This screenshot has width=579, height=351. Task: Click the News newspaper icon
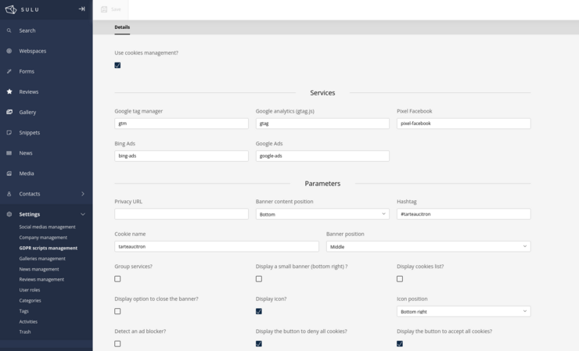click(9, 152)
